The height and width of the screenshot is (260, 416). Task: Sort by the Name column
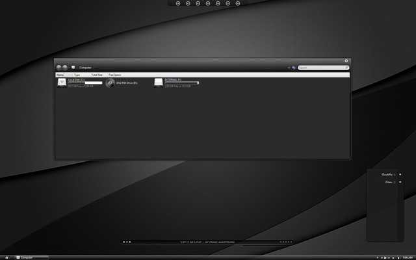(x=64, y=75)
